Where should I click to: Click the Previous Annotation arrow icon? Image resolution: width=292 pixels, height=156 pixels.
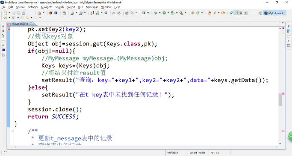coord(13,18)
